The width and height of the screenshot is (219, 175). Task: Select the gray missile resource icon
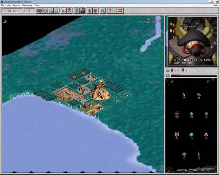coord(199,154)
